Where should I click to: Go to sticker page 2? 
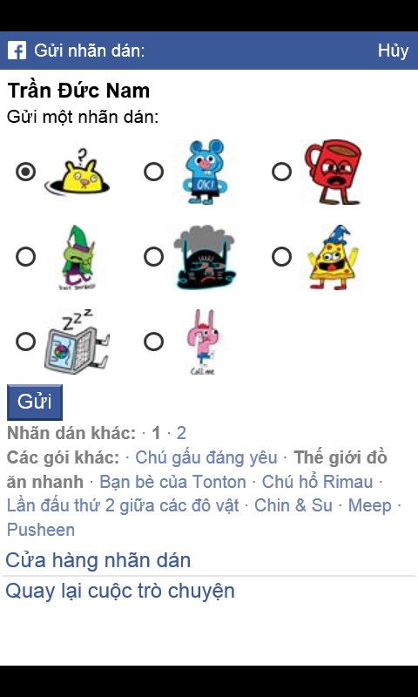pos(181,433)
